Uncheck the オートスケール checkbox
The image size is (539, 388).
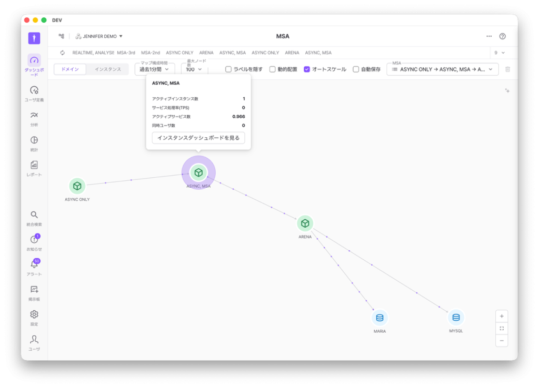coord(307,69)
